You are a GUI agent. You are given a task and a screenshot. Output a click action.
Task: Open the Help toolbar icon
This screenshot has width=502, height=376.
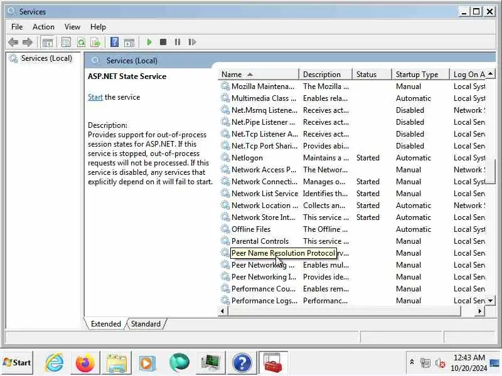tap(114, 42)
